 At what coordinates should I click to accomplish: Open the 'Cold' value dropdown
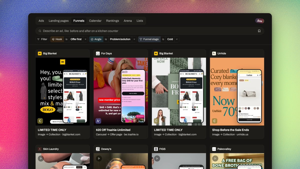[170, 39]
